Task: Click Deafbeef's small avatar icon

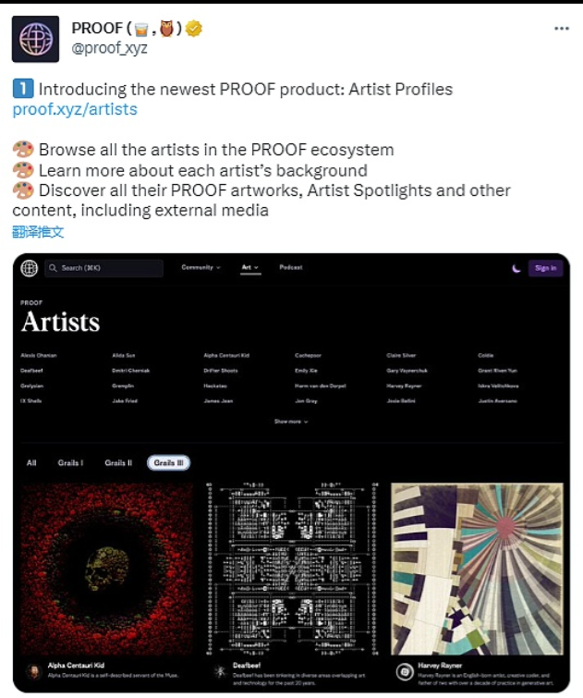Action: 221,670
